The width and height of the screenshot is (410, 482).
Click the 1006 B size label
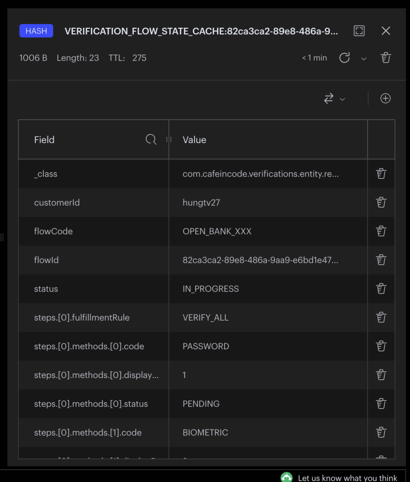click(33, 58)
